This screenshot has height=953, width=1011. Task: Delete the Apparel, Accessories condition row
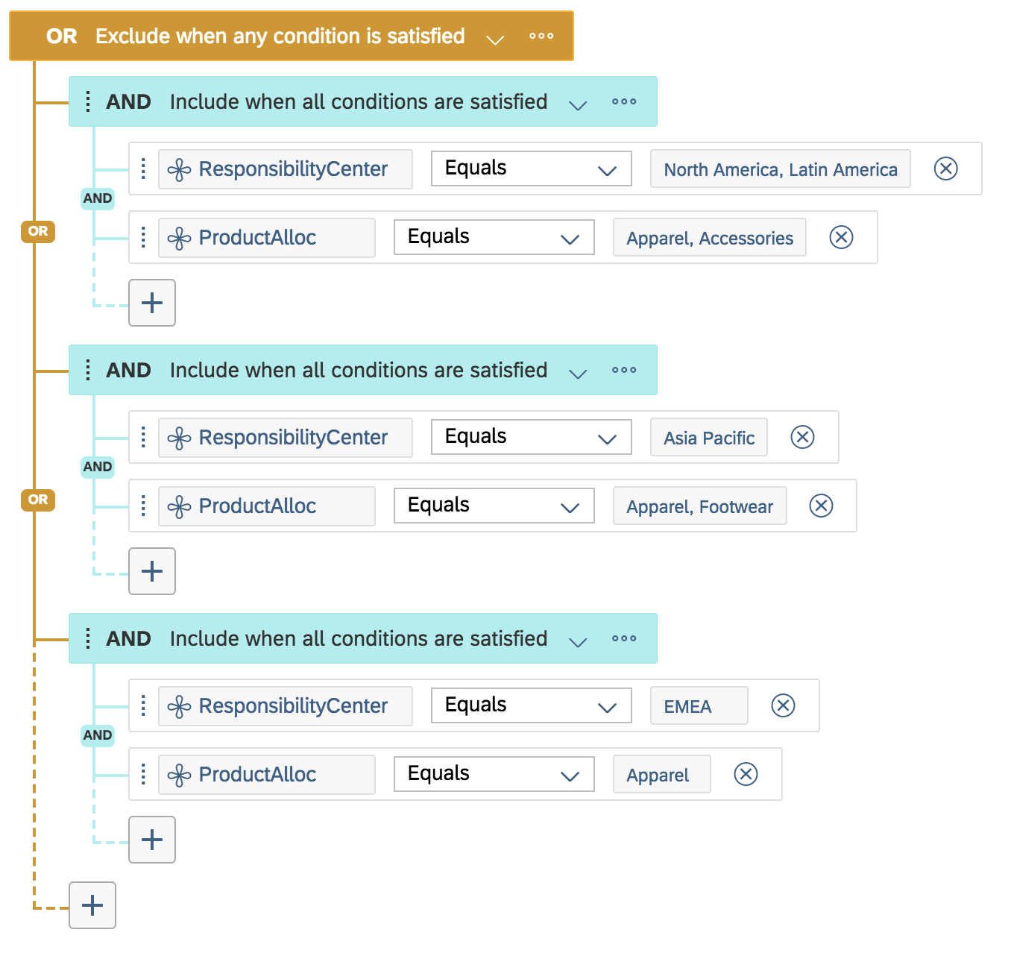coord(841,237)
